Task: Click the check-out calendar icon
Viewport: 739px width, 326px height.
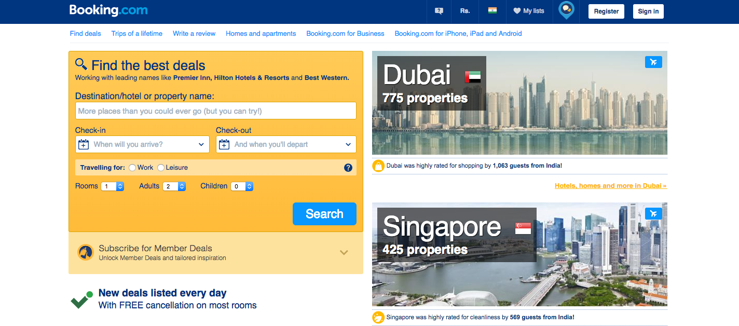Action: (x=224, y=144)
